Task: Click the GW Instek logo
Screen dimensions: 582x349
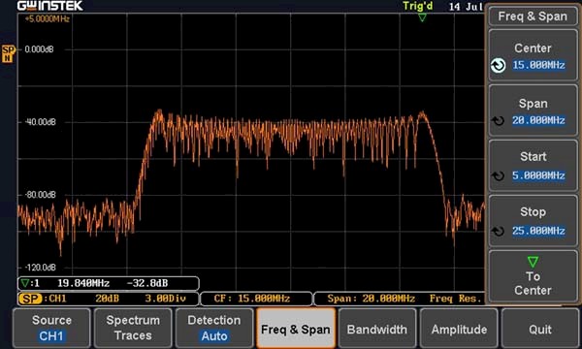Action: click(50, 6)
